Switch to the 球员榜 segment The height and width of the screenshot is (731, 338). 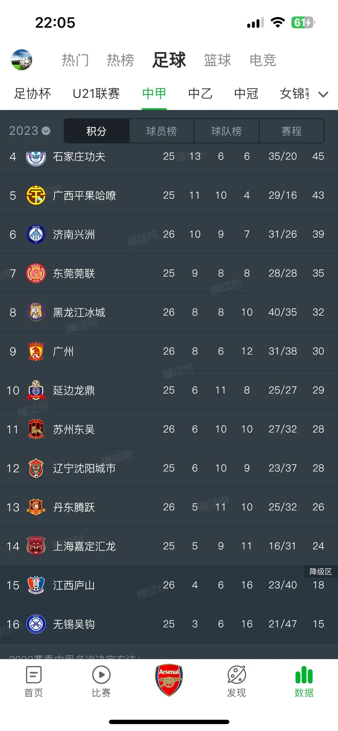(x=161, y=131)
